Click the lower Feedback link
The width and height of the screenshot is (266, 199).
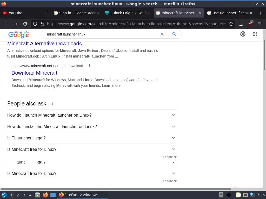coord(170,181)
